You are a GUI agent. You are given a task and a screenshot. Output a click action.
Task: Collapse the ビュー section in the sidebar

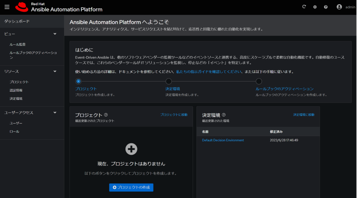coord(55,34)
